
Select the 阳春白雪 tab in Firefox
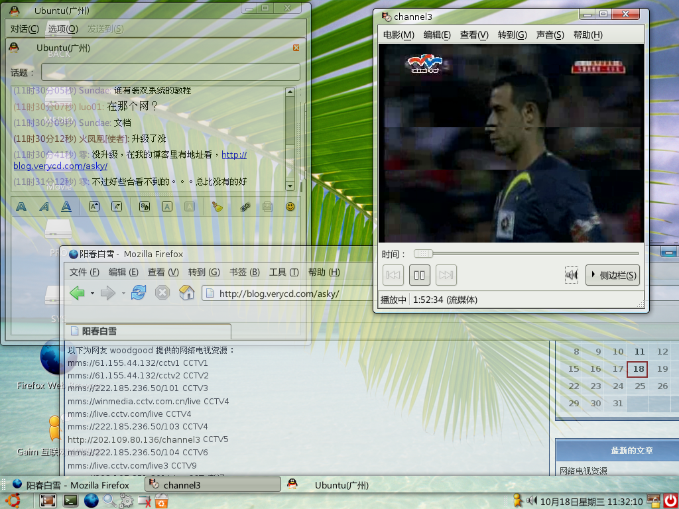pos(148,331)
